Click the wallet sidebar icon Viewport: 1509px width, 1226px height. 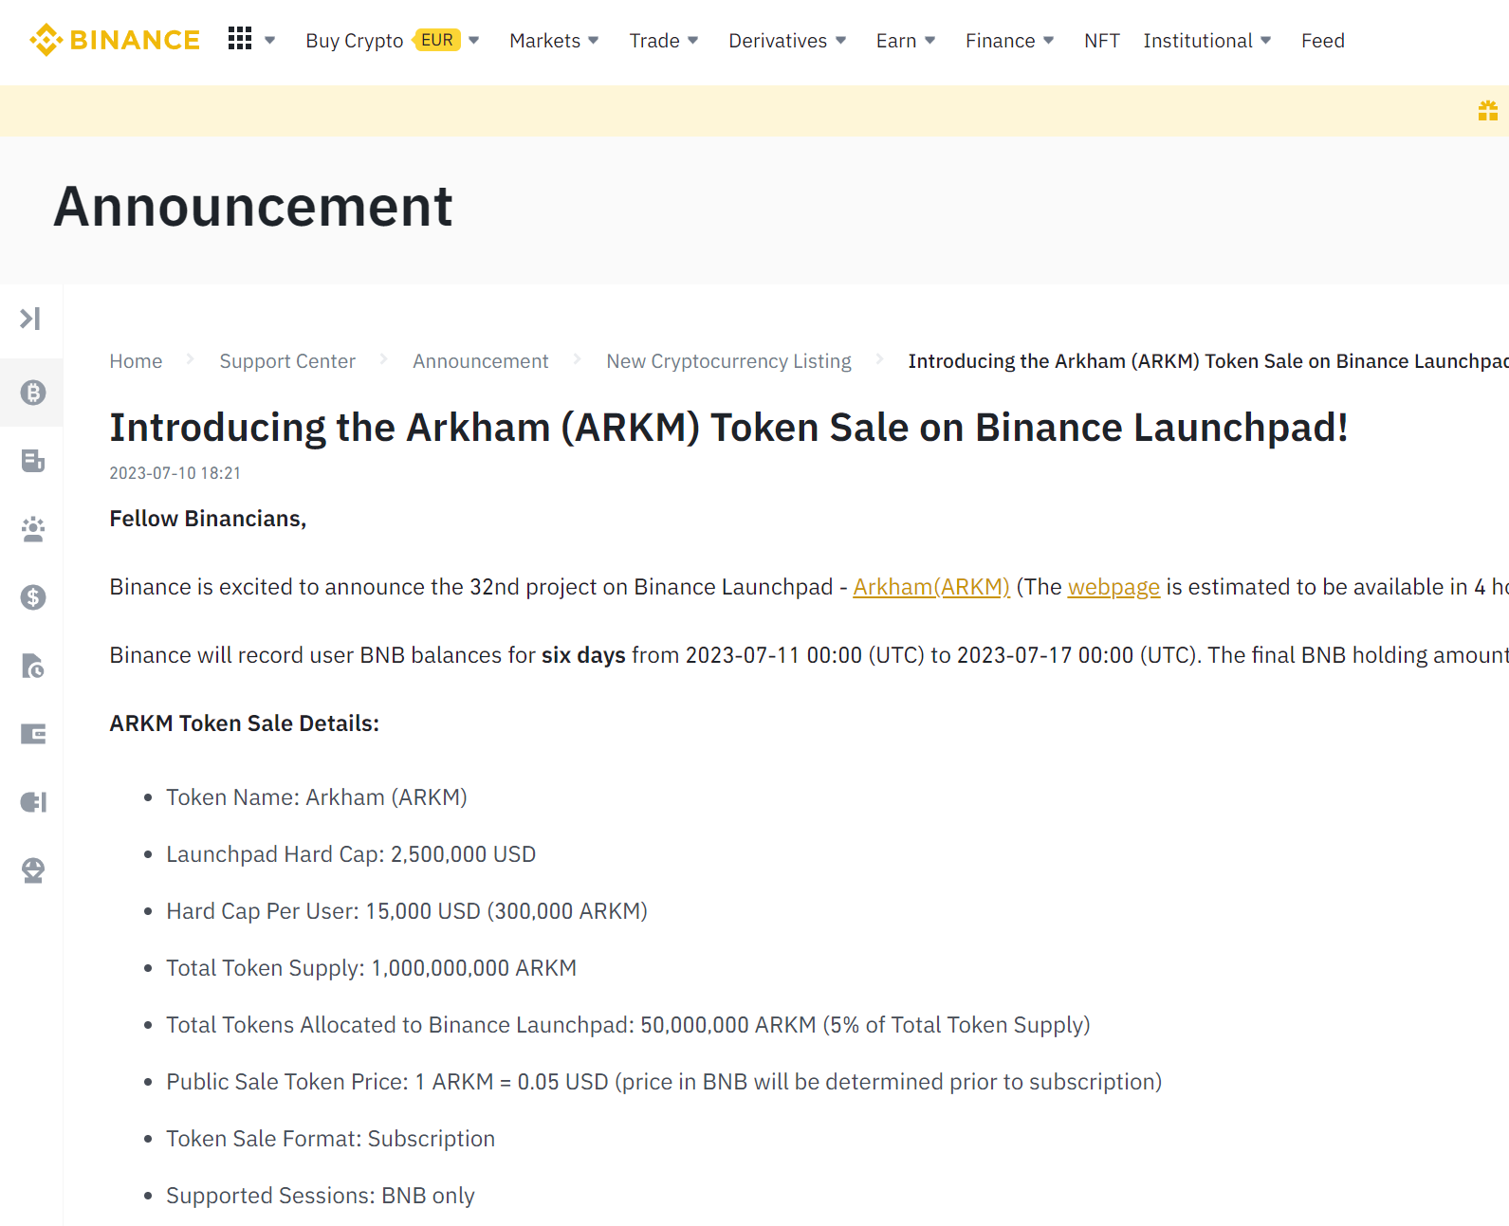(33, 734)
